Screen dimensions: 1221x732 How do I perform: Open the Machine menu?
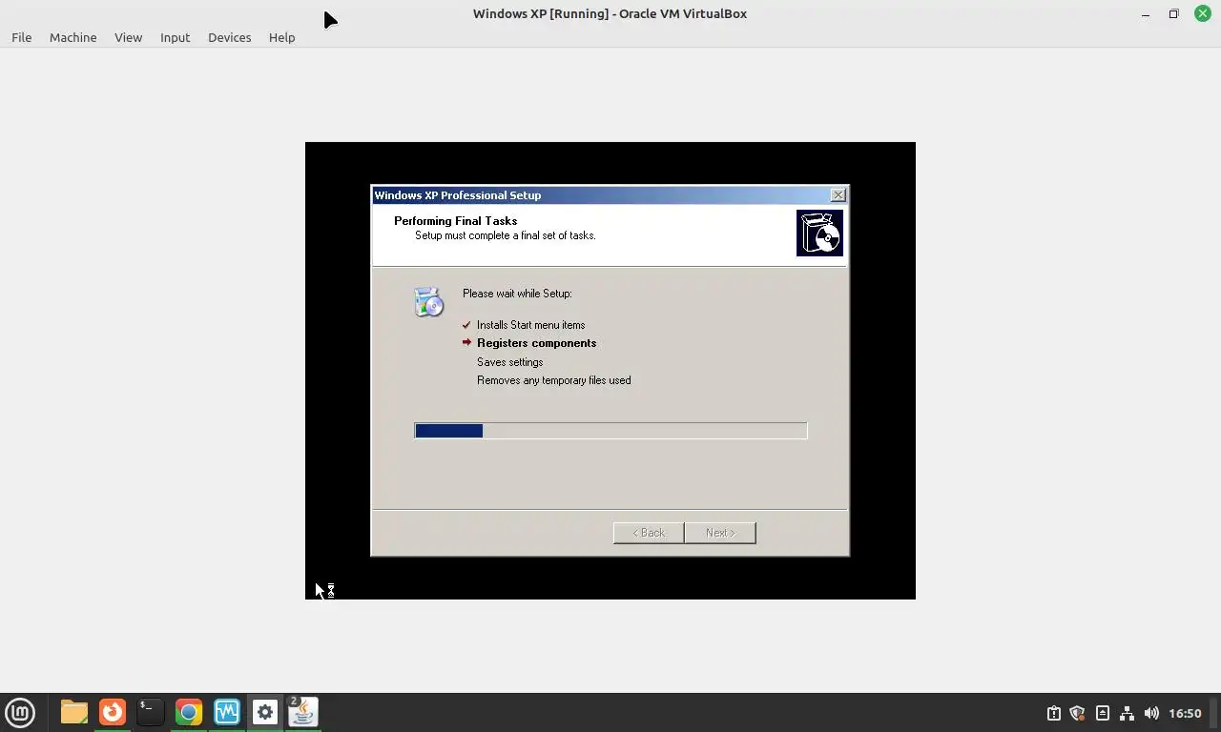[x=72, y=37]
